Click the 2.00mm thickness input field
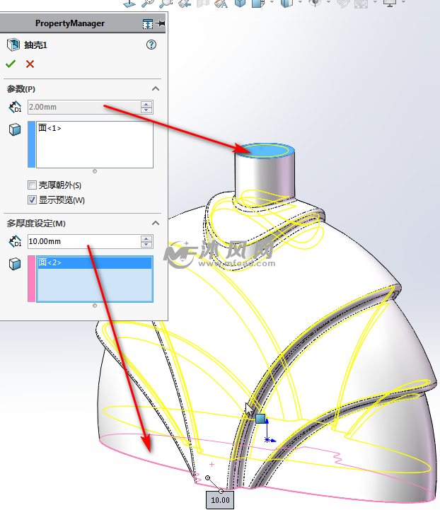Image resolution: width=440 pixels, height=510 pixels. pos(84,107)
